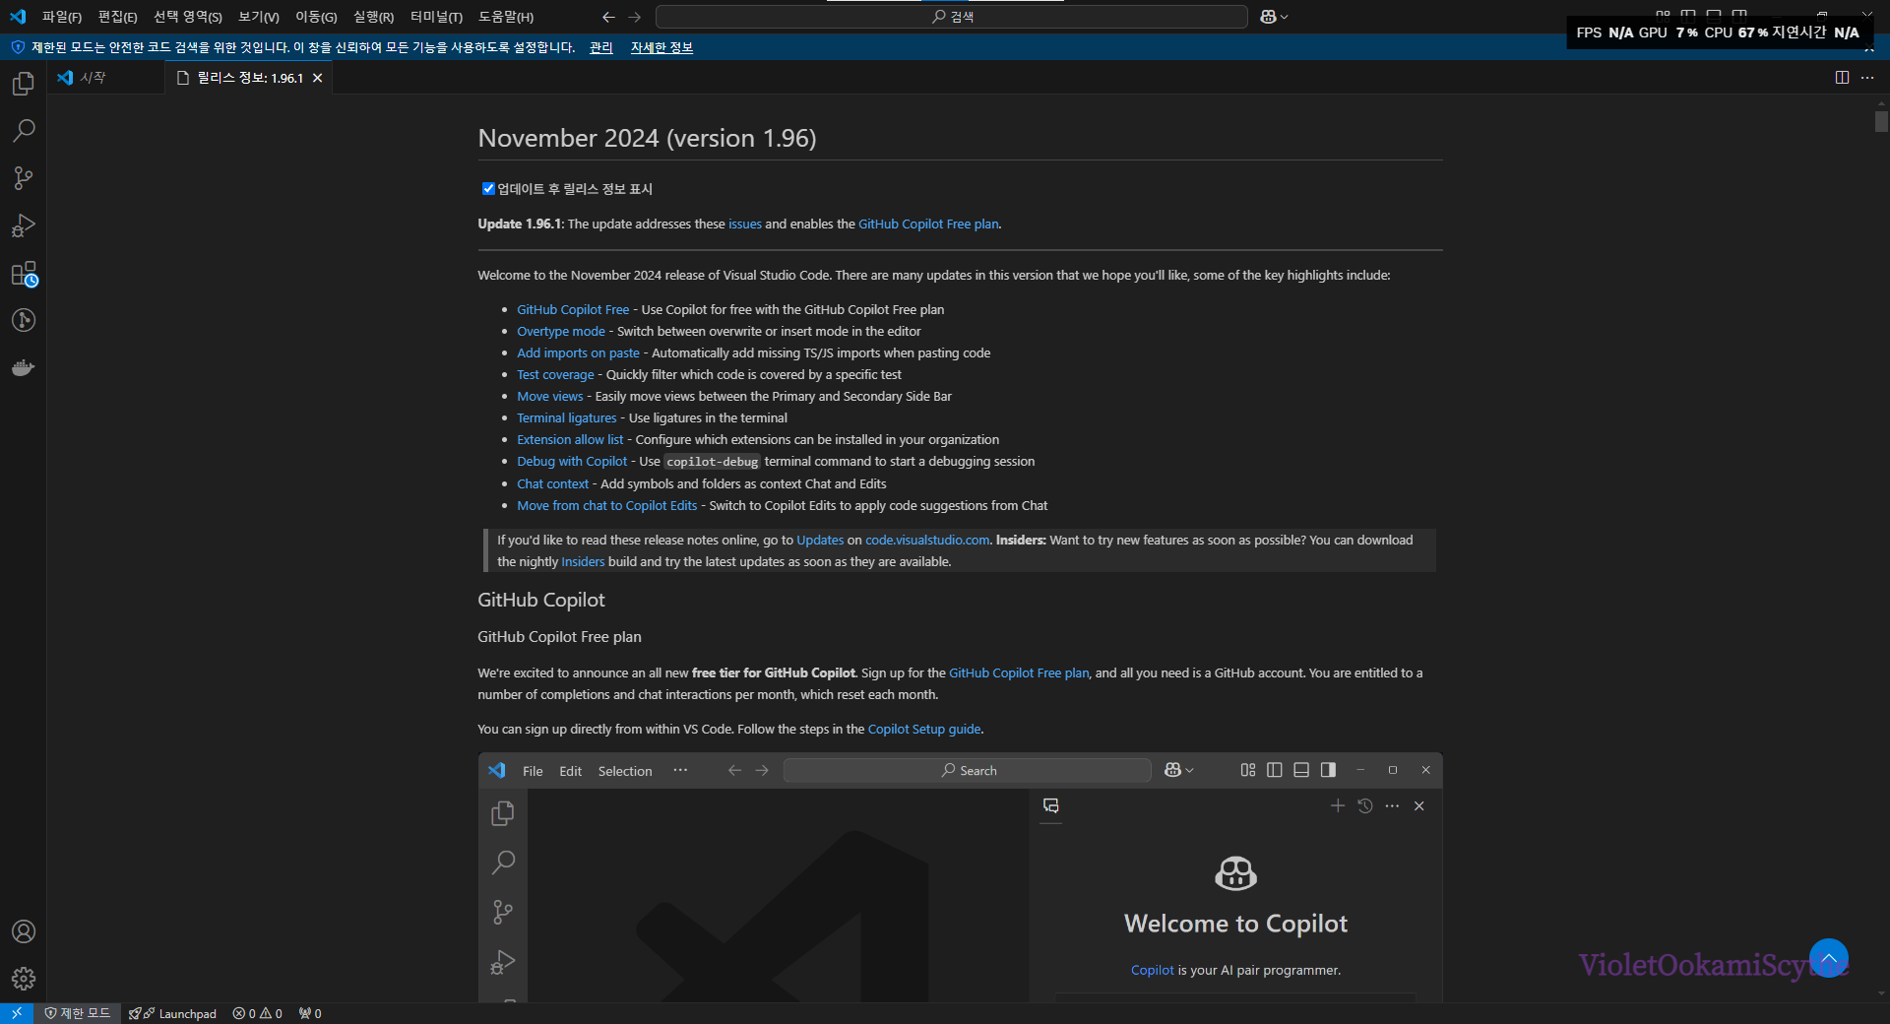Open the Accounts menu icon
This screenshot has width=1890, height=1024.
point(24,931)
